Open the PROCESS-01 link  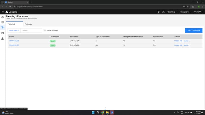14,45
